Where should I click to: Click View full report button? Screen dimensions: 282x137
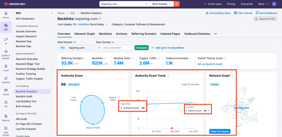pos(220,131)
